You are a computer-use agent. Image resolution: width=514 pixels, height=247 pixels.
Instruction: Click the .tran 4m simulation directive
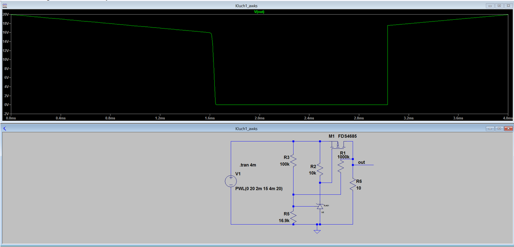click(248, 165)
